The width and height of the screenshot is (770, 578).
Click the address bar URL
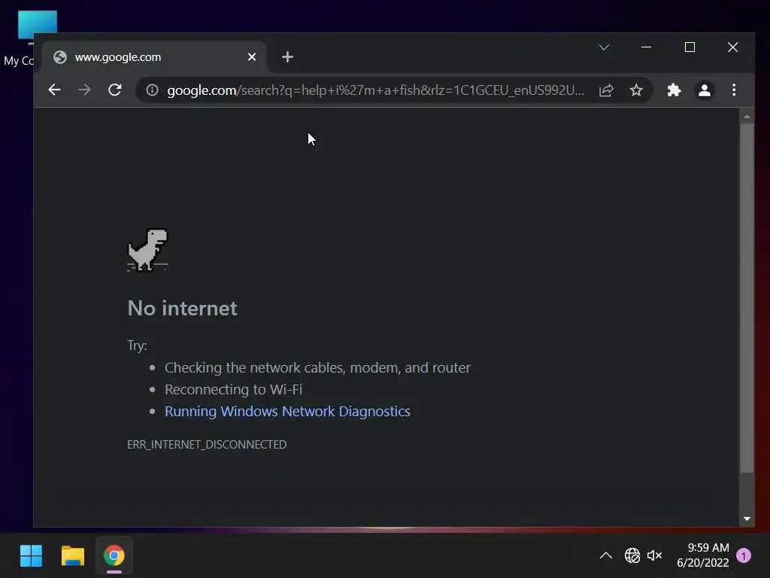[376, 90]
